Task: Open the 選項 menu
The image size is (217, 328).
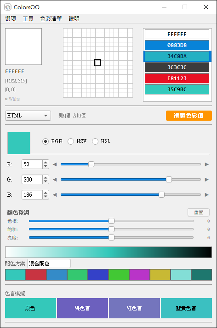Action: 11,18
